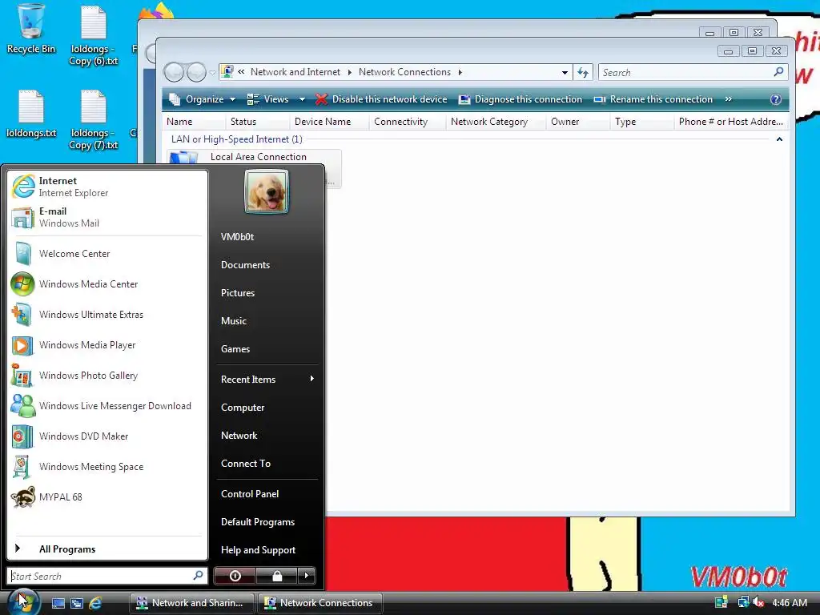Image resolution: width=820 pixels, height=615 pixels.
Task: Sort by Device Name column
Action: tap(329, 122)
